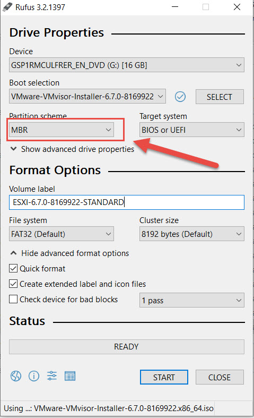This screenshot has height=418, width=254.
Task: Click the READY status progress bar
Action: point(127,347)
